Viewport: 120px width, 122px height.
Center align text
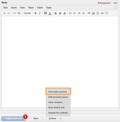pos(60,13)
